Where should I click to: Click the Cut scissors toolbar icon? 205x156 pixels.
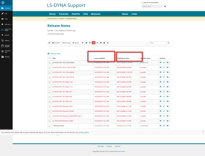click(x=83, y=43)
